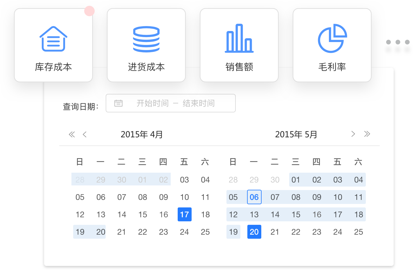Pick May 03 in right calendar
This screenshot has height=270, width=414.
338,180
